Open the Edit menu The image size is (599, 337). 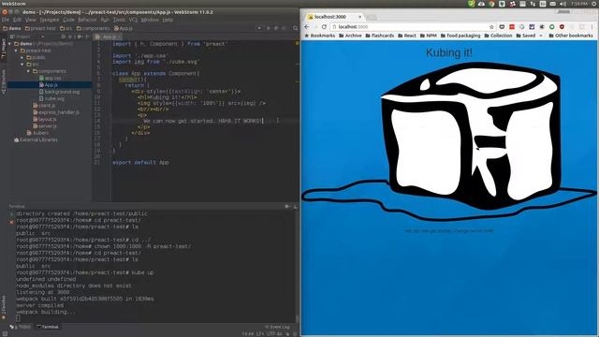17,20
